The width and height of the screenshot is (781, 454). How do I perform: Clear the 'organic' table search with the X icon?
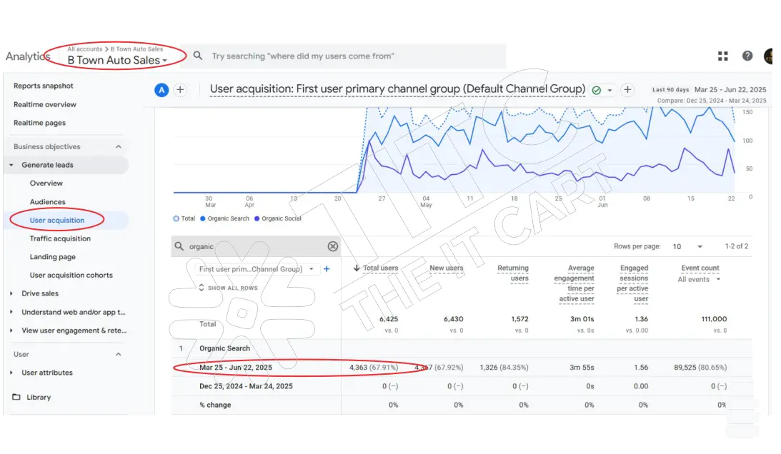(333, 246)
